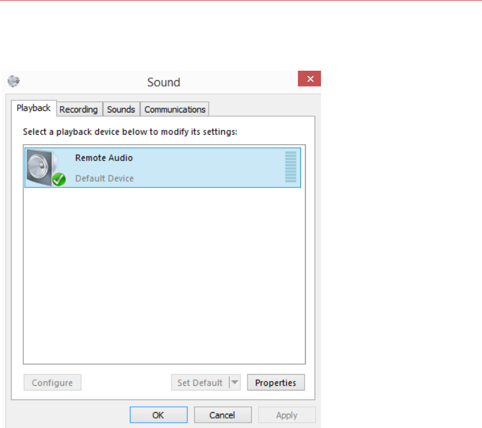Expand the Set Default dropdown arrow
This screenshot has width=482, height=428.
pos(235,383)
